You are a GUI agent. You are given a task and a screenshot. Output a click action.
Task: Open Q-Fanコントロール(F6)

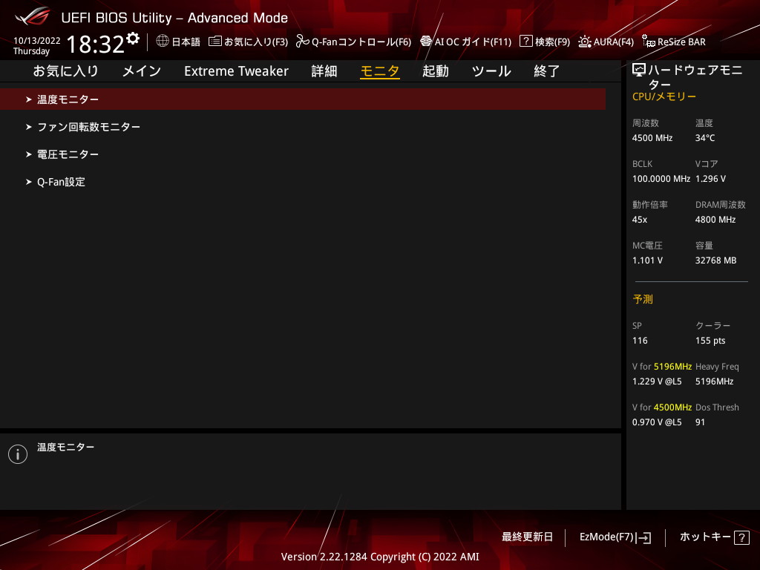click(x=354, y=42)
